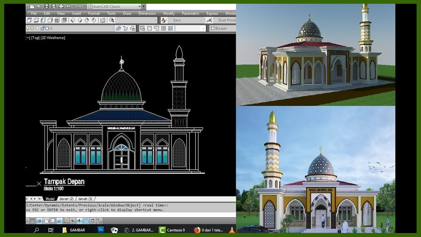Click the Plot printer icon
421x237 pixels.
pos(61,7)
